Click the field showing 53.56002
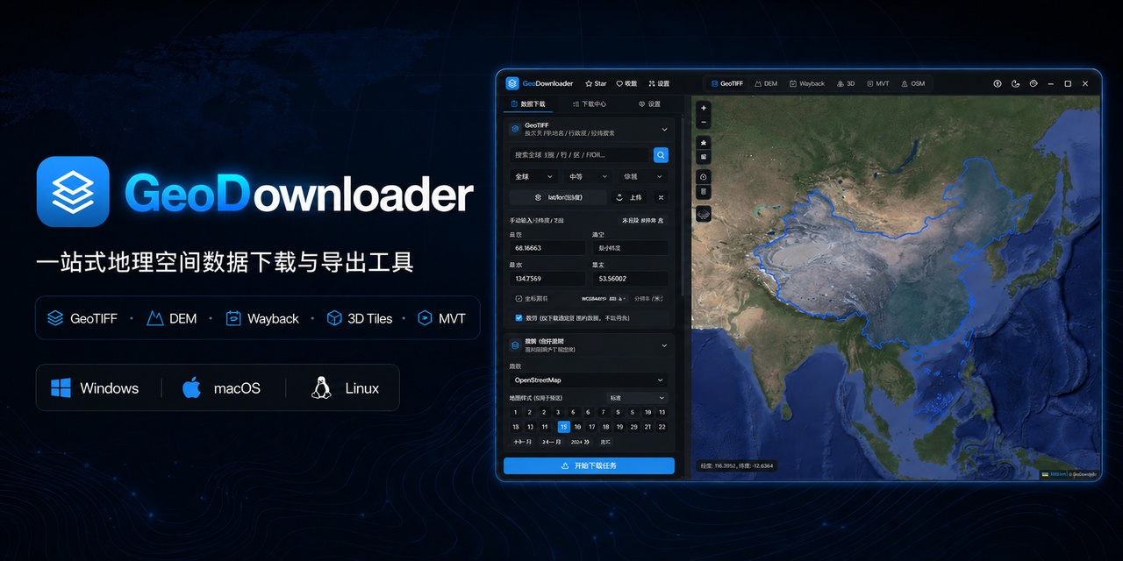The height and width of the screenshot is (561, 1123). 630,279
